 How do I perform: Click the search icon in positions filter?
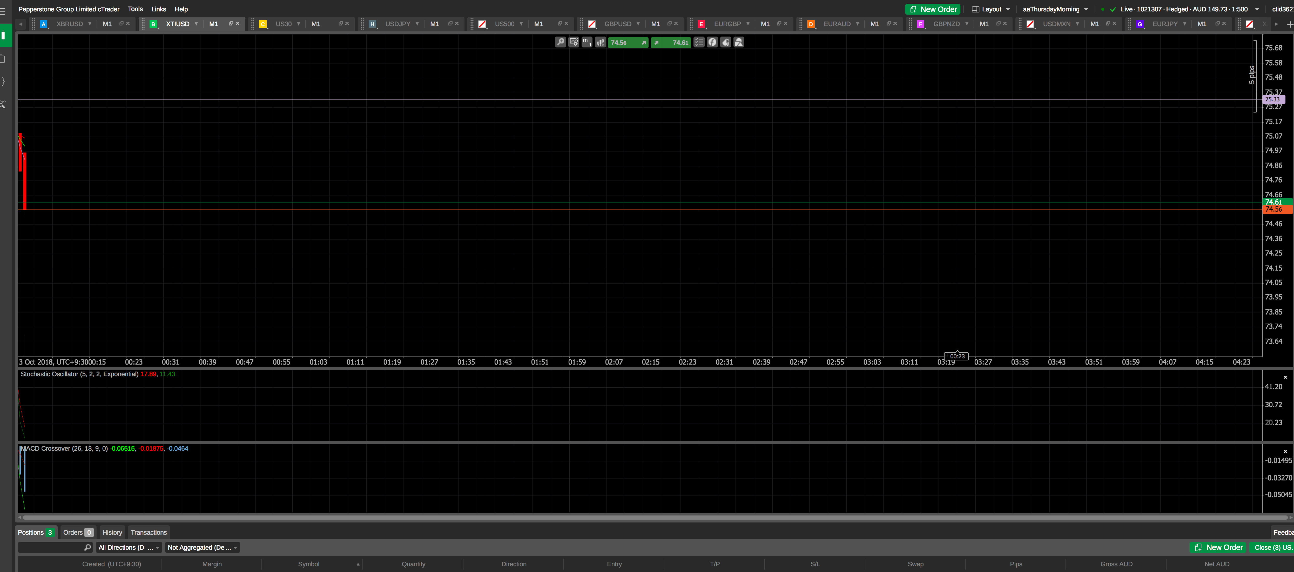87,547
